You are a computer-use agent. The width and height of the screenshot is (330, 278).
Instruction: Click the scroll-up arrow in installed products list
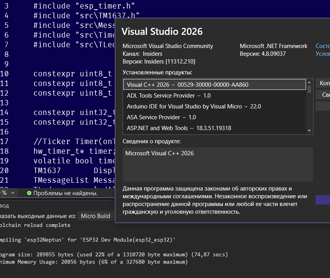tap(309, 83)
